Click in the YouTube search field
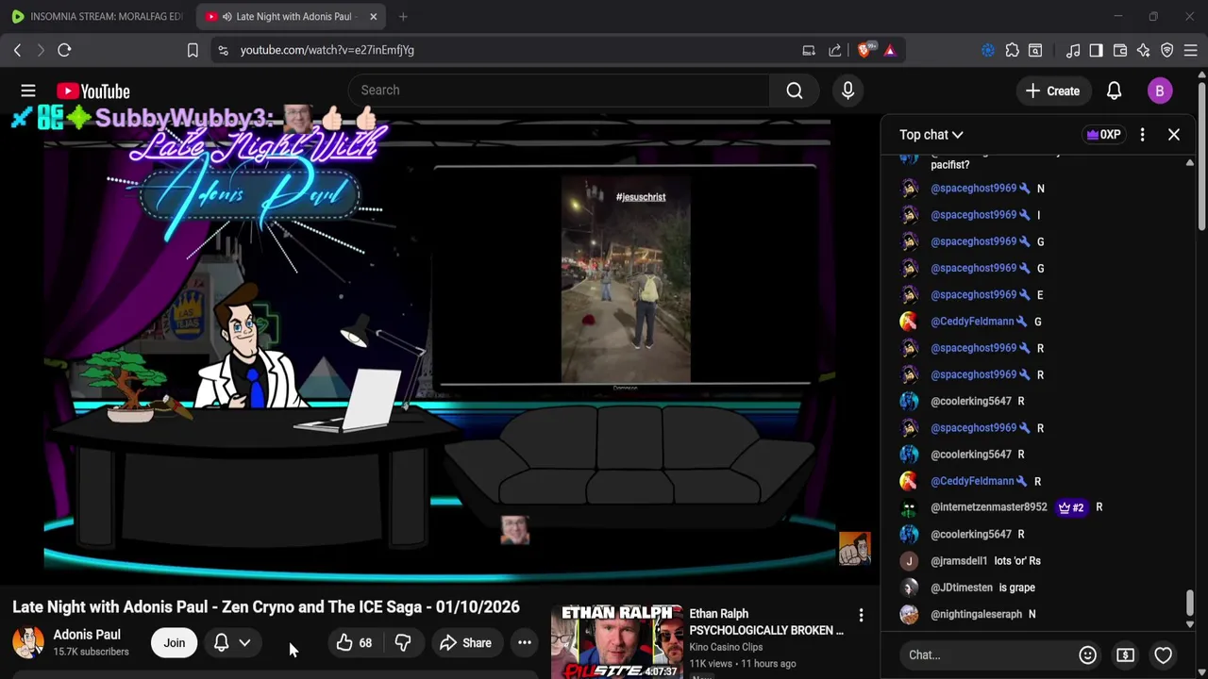1208x679 pixels. tap(559, 91)
